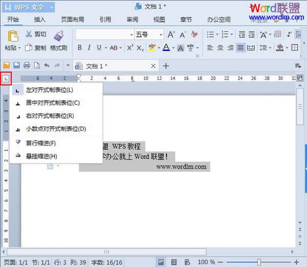Click the font color A button
307x267 pixels.
pos(166,48)
